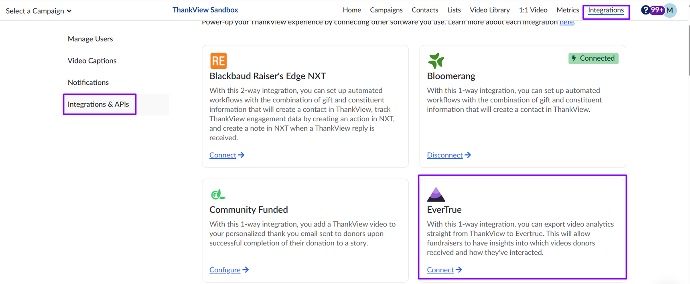Click the Community Funded leaf logo
690x284 pixels.
click(218, 194)
